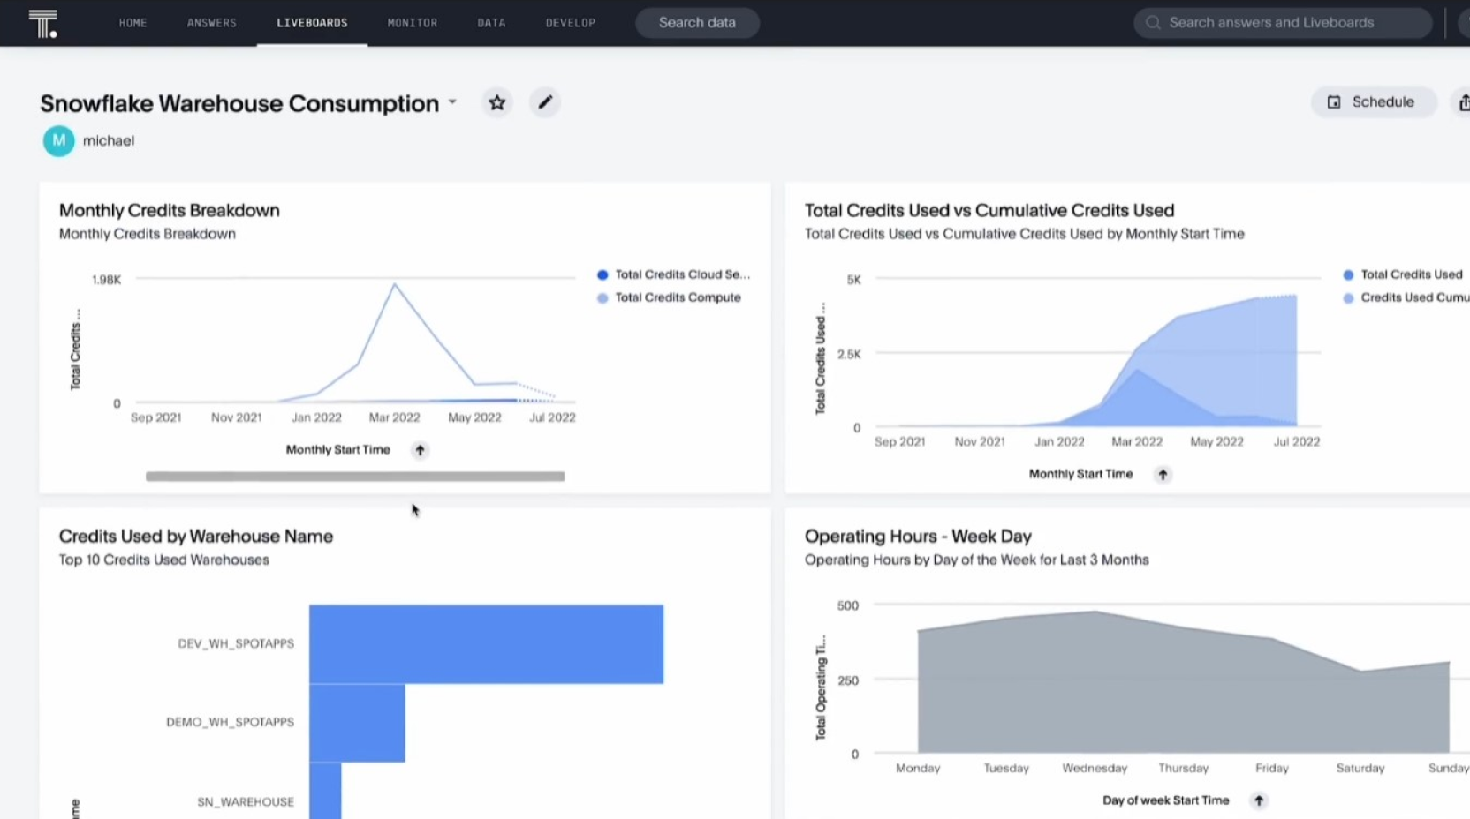
Task: Click the Schedule button
Action: (1373, 101)
